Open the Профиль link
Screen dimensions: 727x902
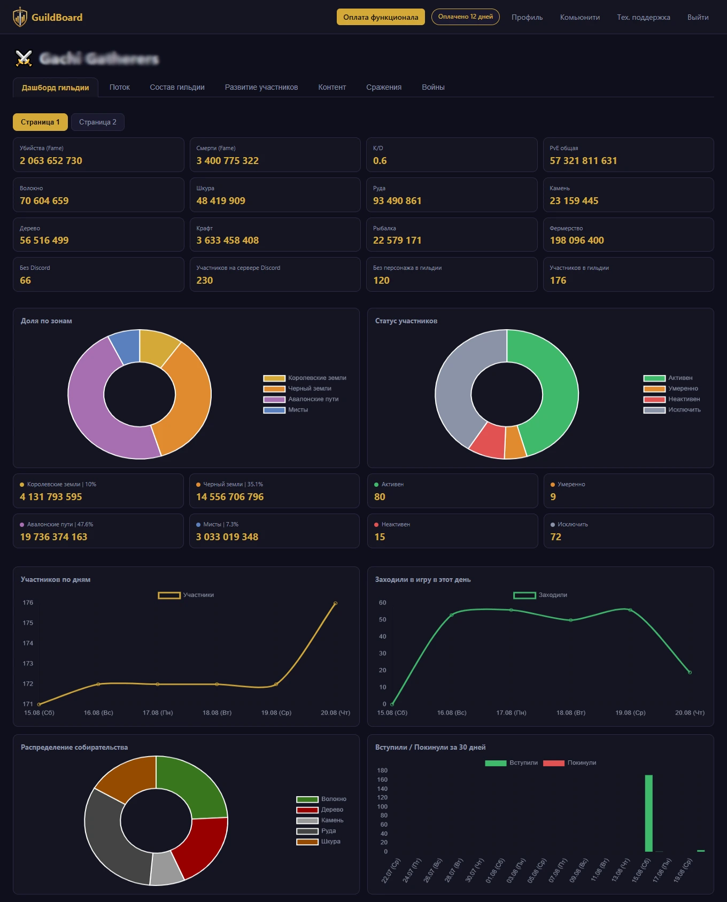[x=527, y=17]
